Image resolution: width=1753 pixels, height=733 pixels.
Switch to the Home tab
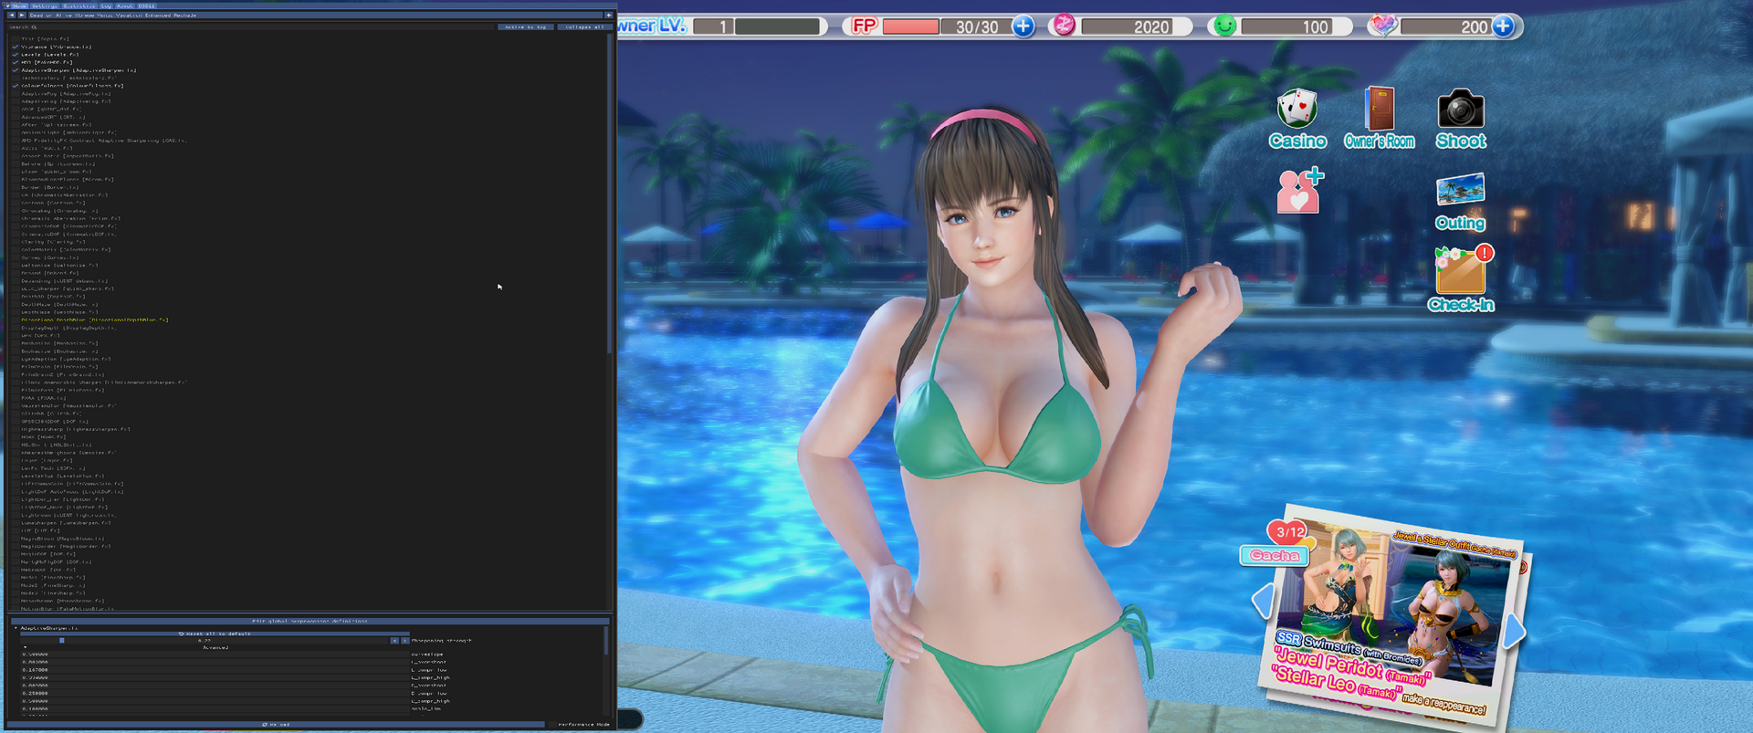point(19,5)
